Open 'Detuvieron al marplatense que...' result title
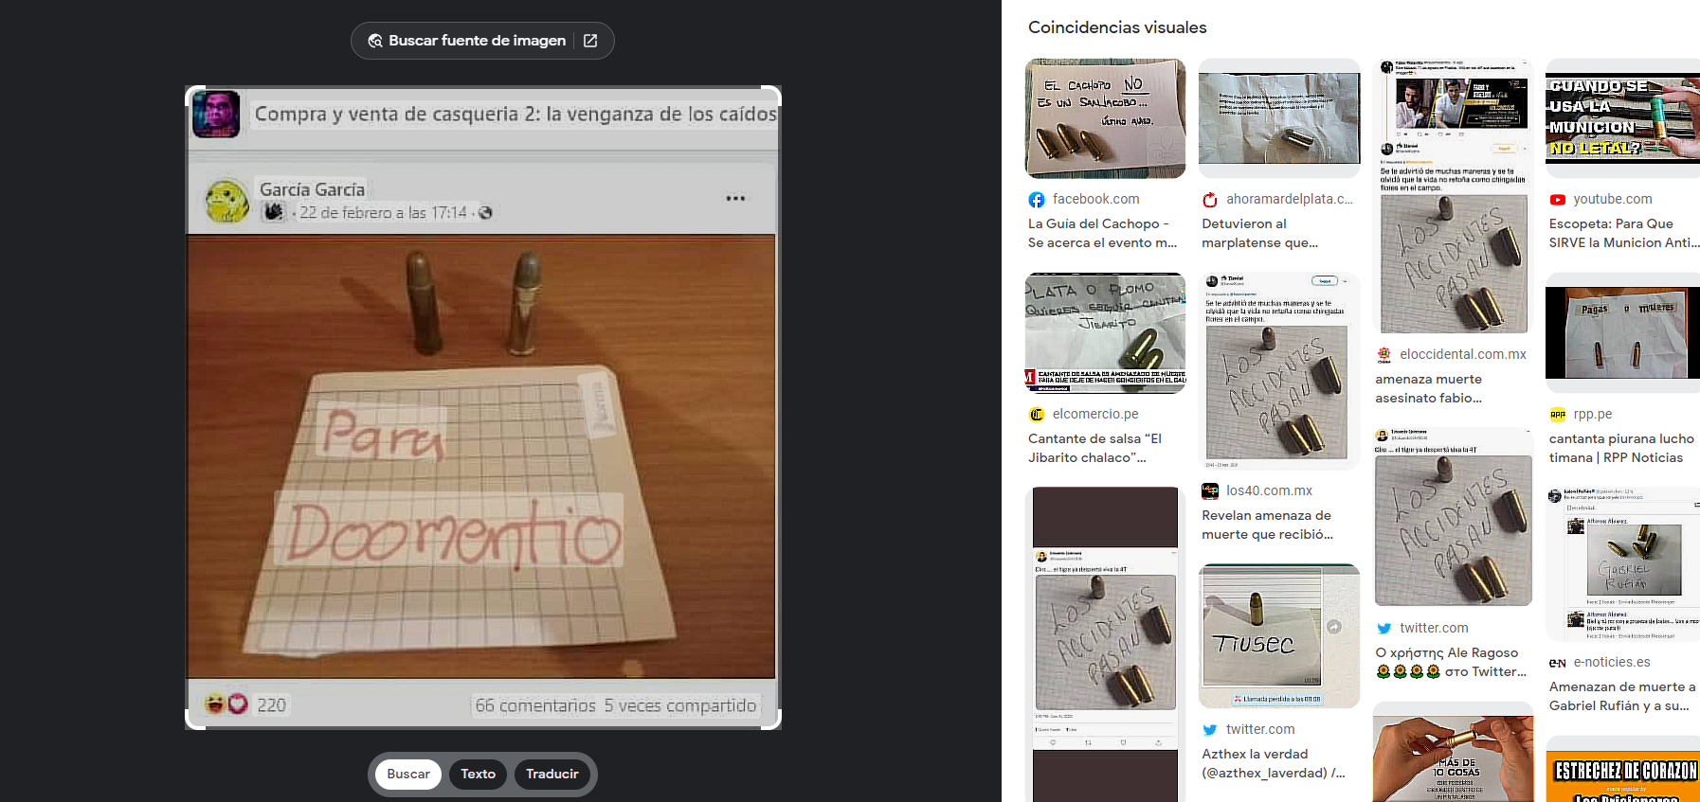Screen dimensions: 1700x802 1260,234
